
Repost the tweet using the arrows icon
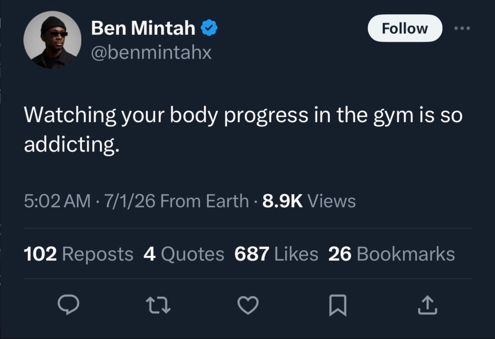[x=158, y=305]
